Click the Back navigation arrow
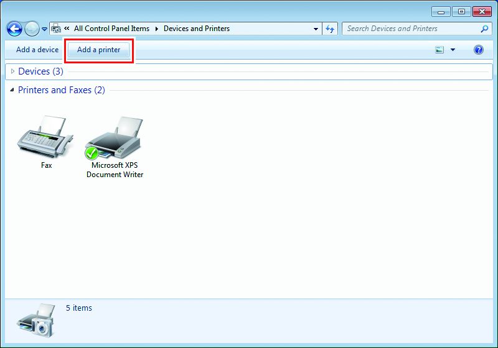The width and height of the screenshot is (498, 348). tap(14, 29)
